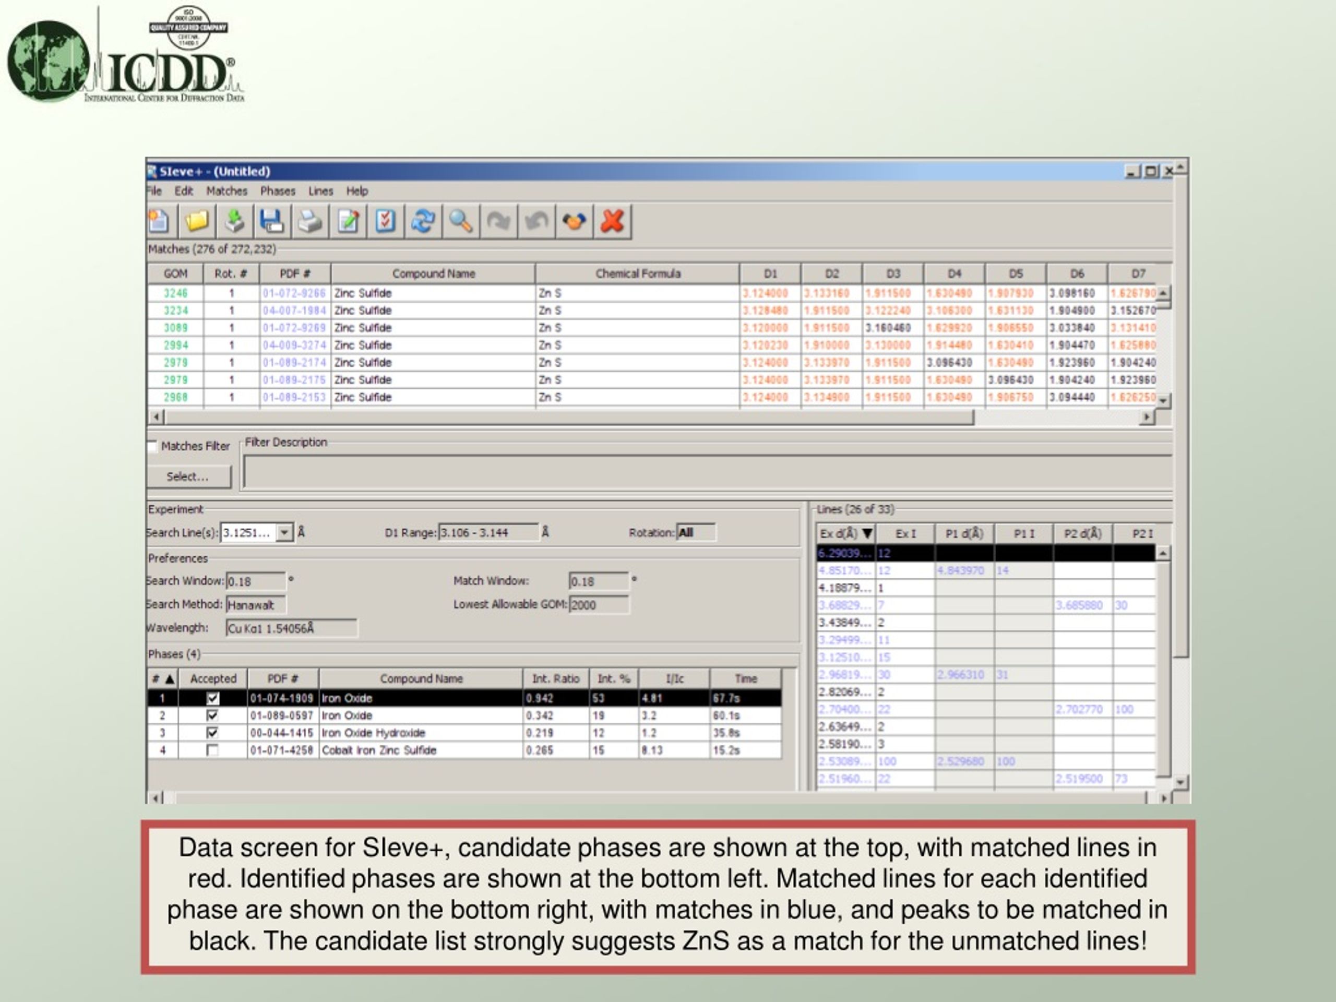Viewport: 1336px width, 1002px height.
Task: Click the printer icon
Action: pos(310,221)
